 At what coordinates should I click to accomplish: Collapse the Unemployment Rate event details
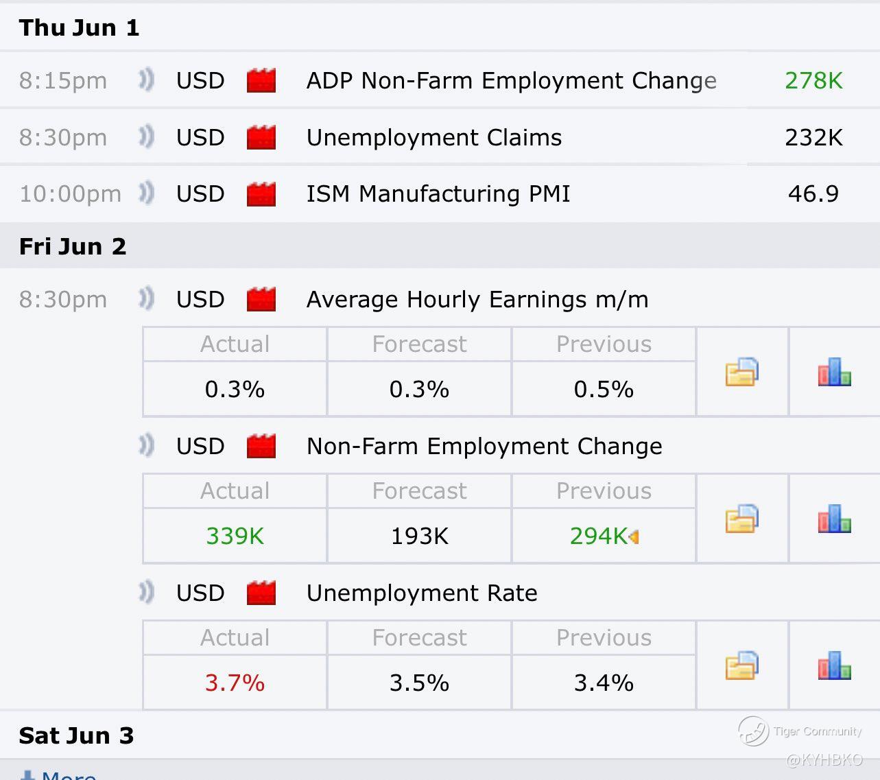(422, 593)
